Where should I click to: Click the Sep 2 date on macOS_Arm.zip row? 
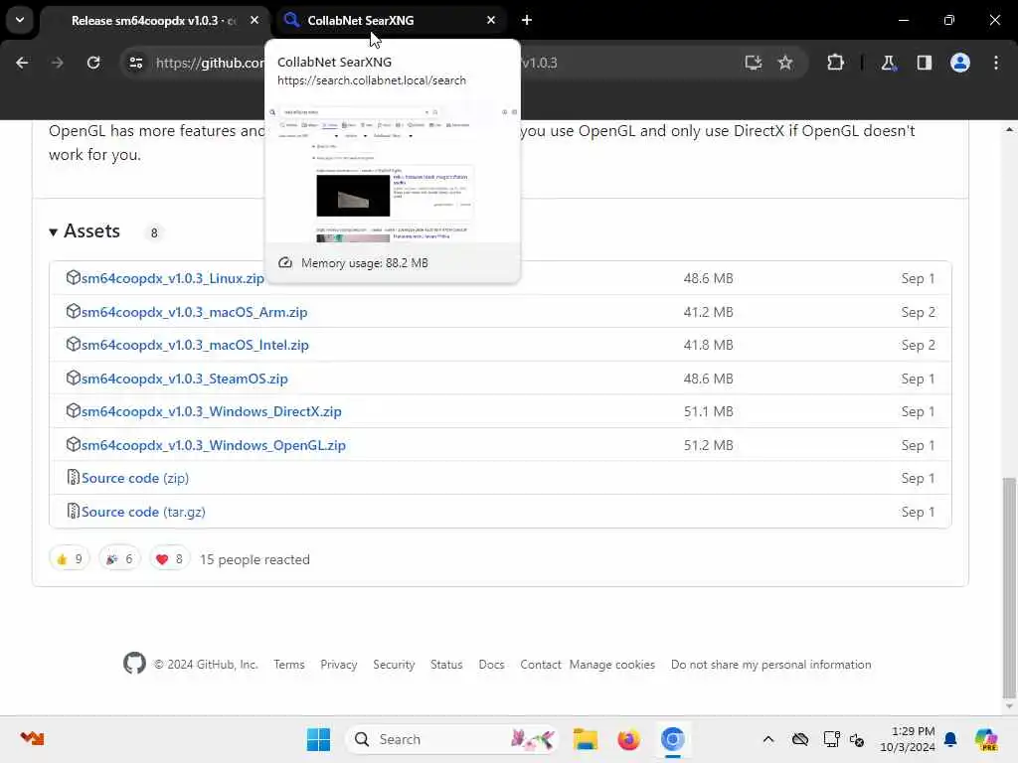(918, 312)
